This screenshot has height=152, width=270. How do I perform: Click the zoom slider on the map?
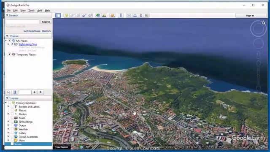[x=258, y=75]
